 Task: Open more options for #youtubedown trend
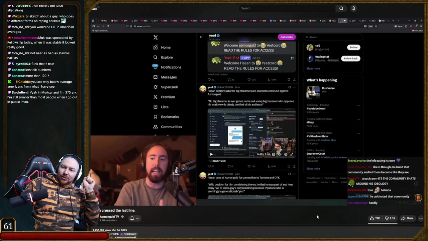pyautogui.click(x=359, y=105)
